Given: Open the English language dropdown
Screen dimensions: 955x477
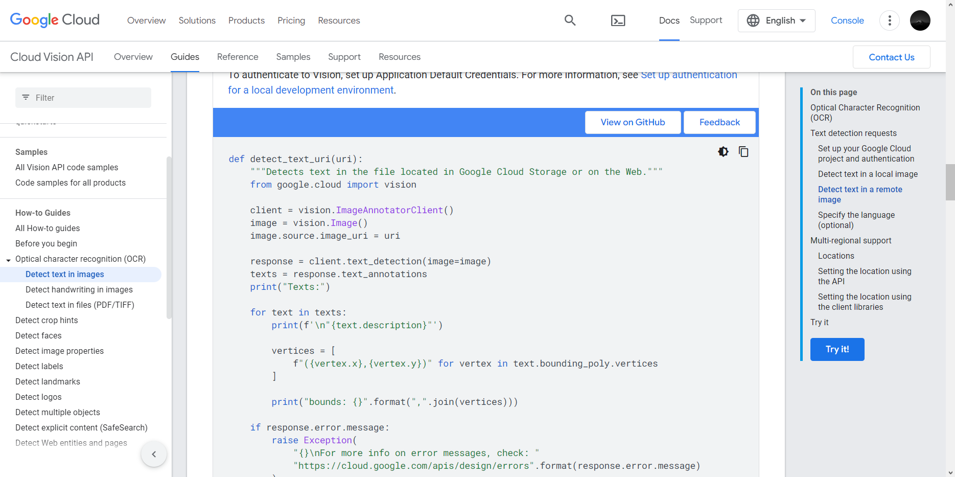Looking at the screenshot, I should pos(776,20).
